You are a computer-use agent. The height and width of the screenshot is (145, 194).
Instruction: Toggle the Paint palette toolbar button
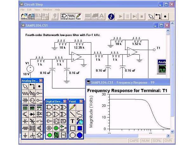(x=78, y=16)
